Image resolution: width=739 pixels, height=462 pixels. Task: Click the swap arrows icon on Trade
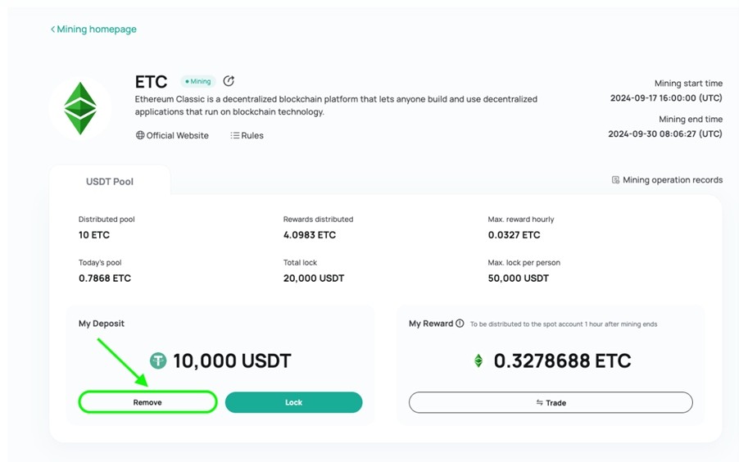540,402
